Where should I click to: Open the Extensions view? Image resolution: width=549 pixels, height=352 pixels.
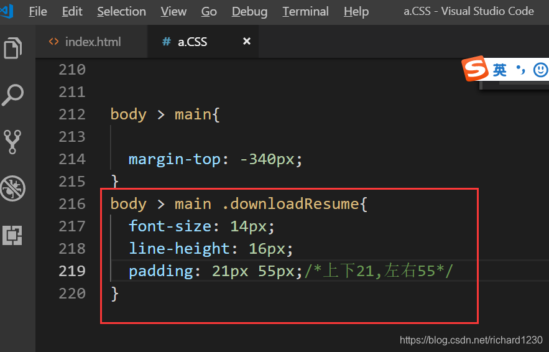click(12, 235)
